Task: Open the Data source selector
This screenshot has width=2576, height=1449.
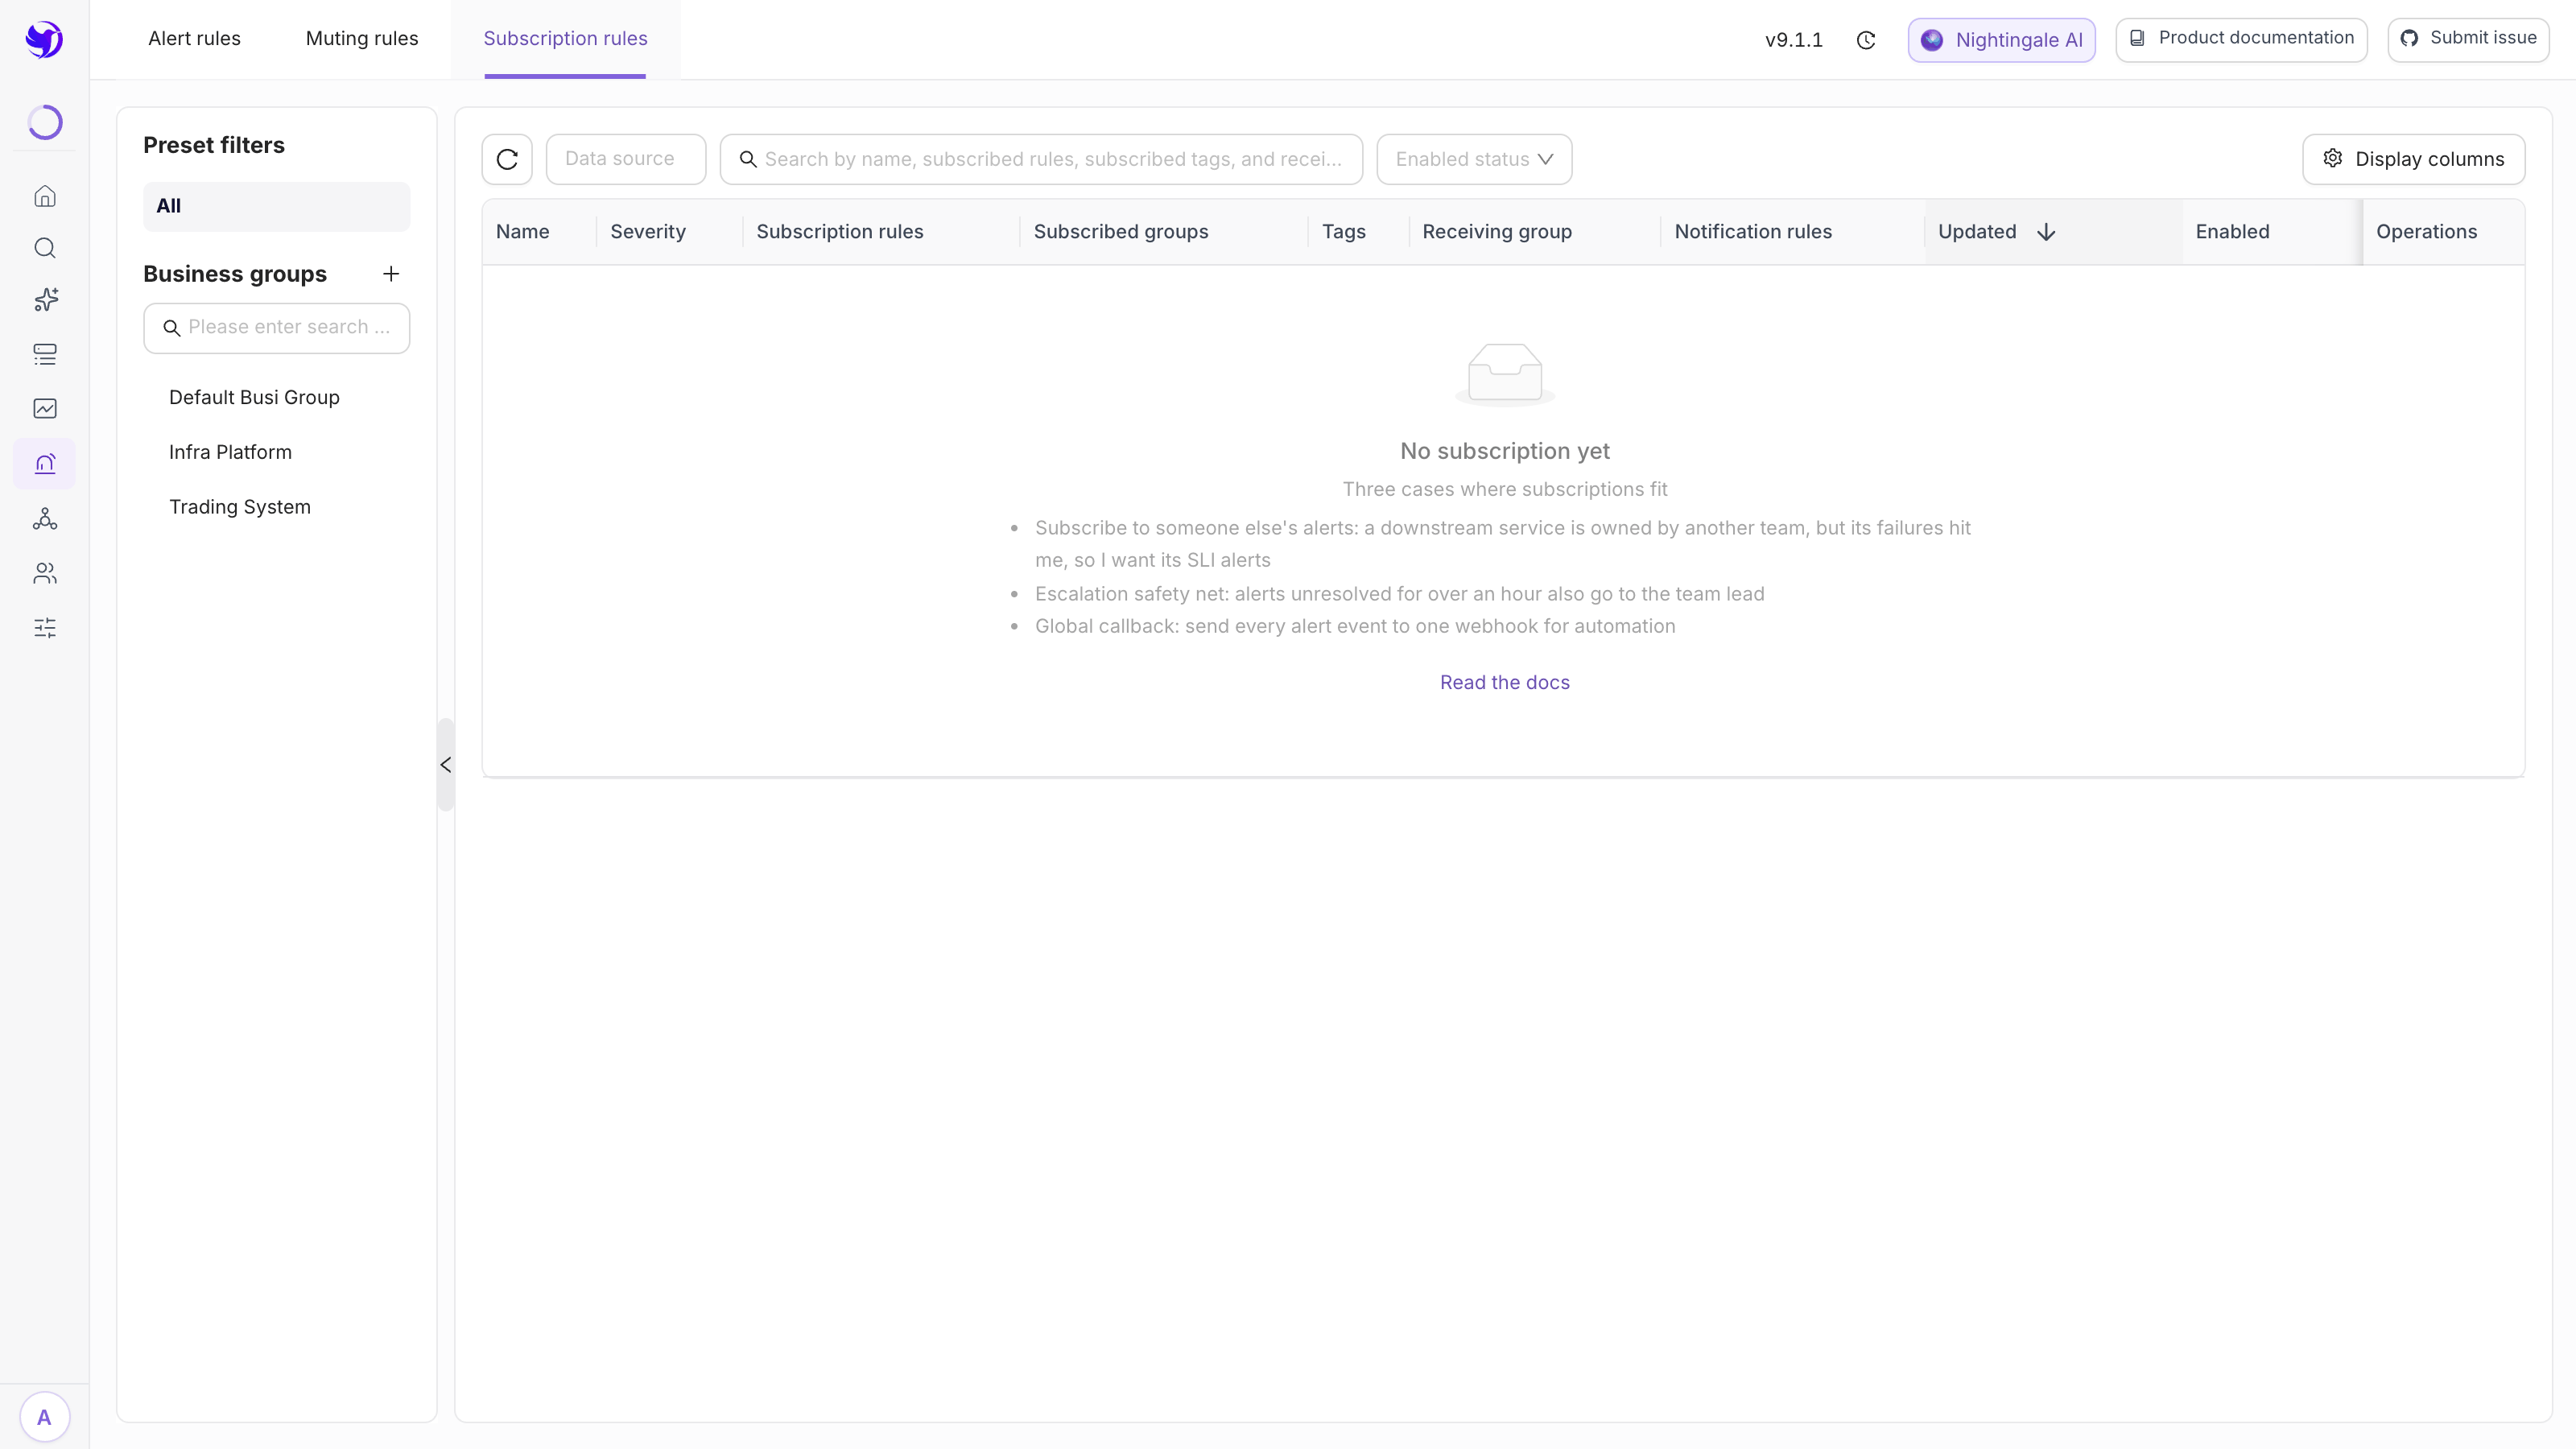Action: [626, 159]
